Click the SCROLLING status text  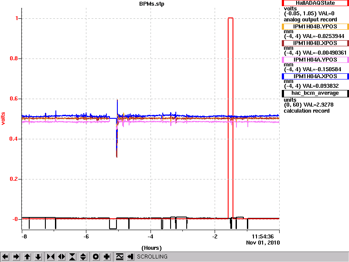[x=152, y=257]
